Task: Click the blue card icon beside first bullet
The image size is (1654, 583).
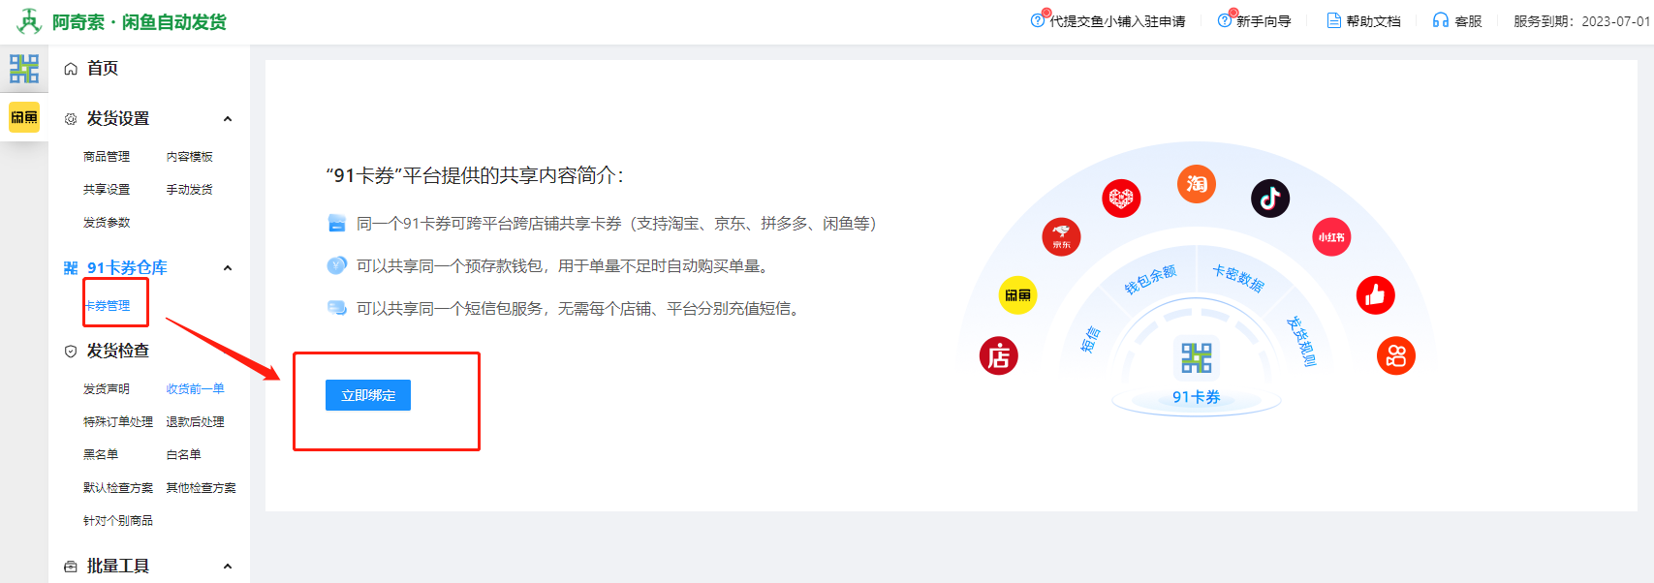Action: tap(336, 223)
